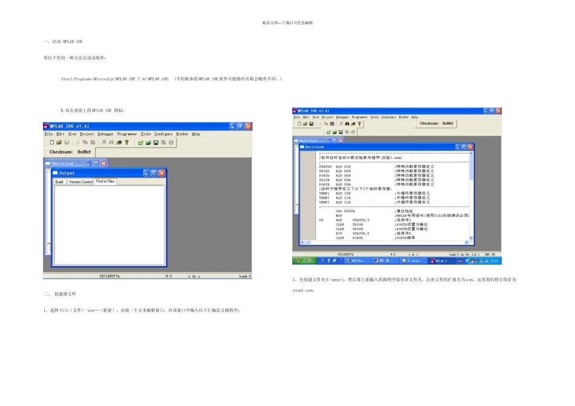The image size is (575, 406).
Task: Open Configure menu in right MPLAB window
Action: coord(389,117)
